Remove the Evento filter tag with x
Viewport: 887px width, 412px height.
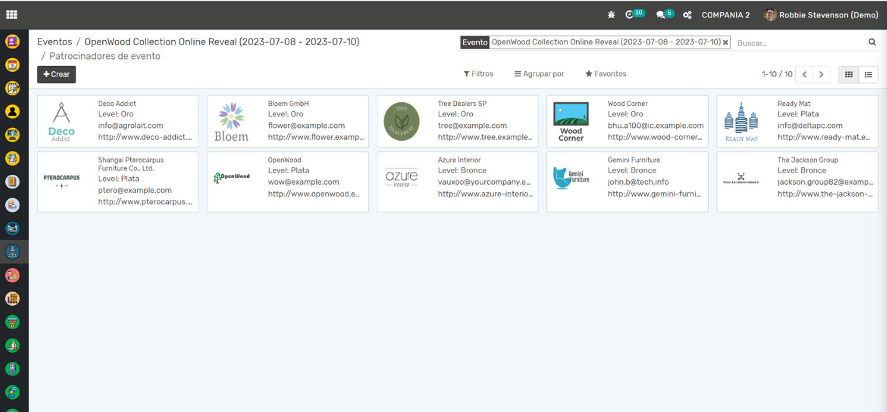726,43
